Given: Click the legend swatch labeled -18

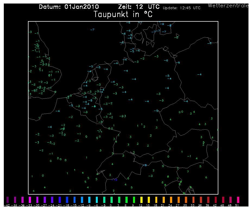Looking at the screenshot, I should click(67, 200).
